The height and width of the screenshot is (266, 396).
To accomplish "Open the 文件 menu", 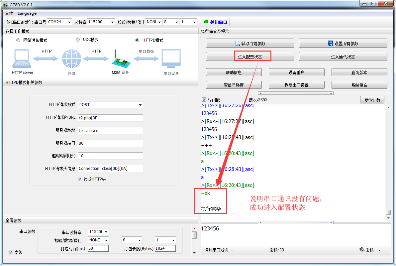I will [x=9, y=13].
